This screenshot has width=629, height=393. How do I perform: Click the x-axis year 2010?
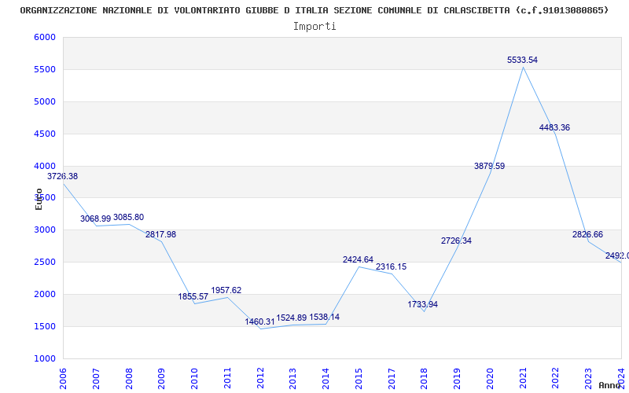click(x=194, y=378)
